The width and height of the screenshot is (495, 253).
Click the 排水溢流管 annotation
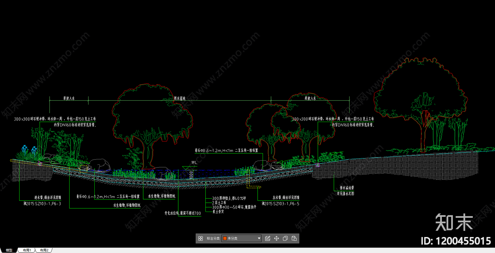(x=347, y=188)
